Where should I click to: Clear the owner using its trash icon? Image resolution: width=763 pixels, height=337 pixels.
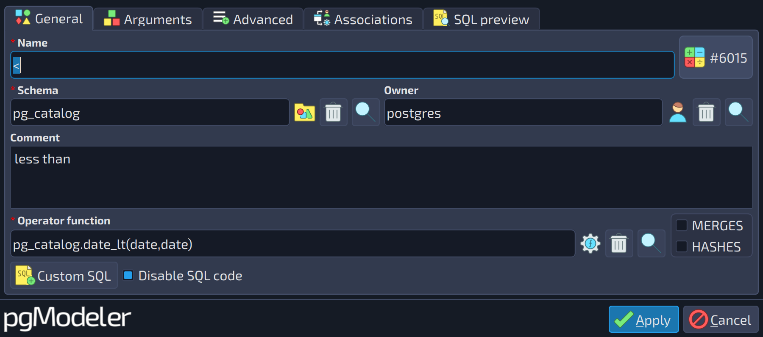[x=706, y=113]
